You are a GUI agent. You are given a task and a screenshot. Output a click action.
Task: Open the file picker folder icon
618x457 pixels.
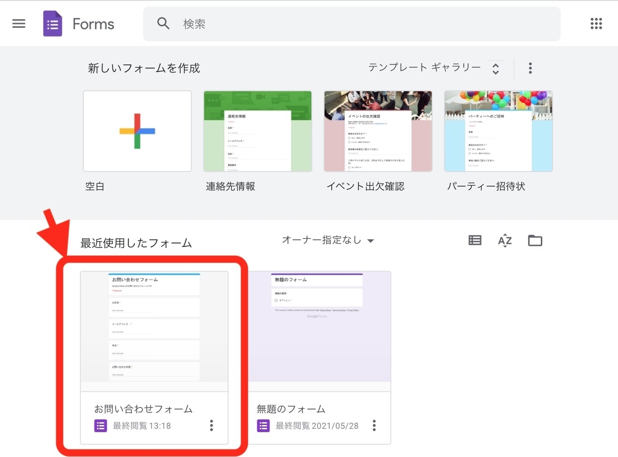point(535,240)
